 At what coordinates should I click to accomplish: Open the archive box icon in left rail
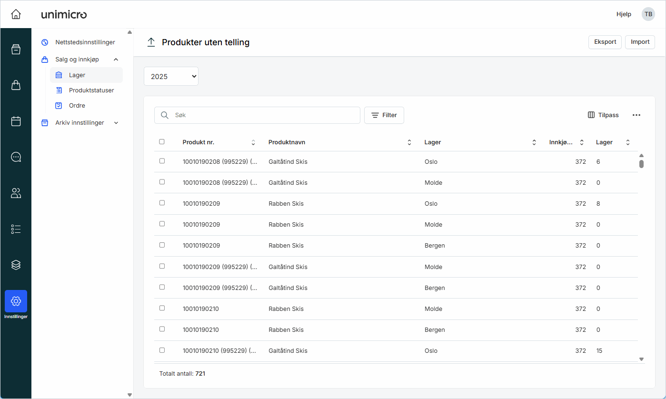(16, 50)
